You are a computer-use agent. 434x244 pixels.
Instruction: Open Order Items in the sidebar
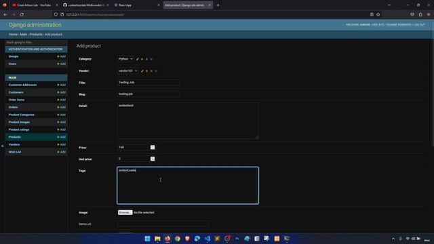point(16,100)
